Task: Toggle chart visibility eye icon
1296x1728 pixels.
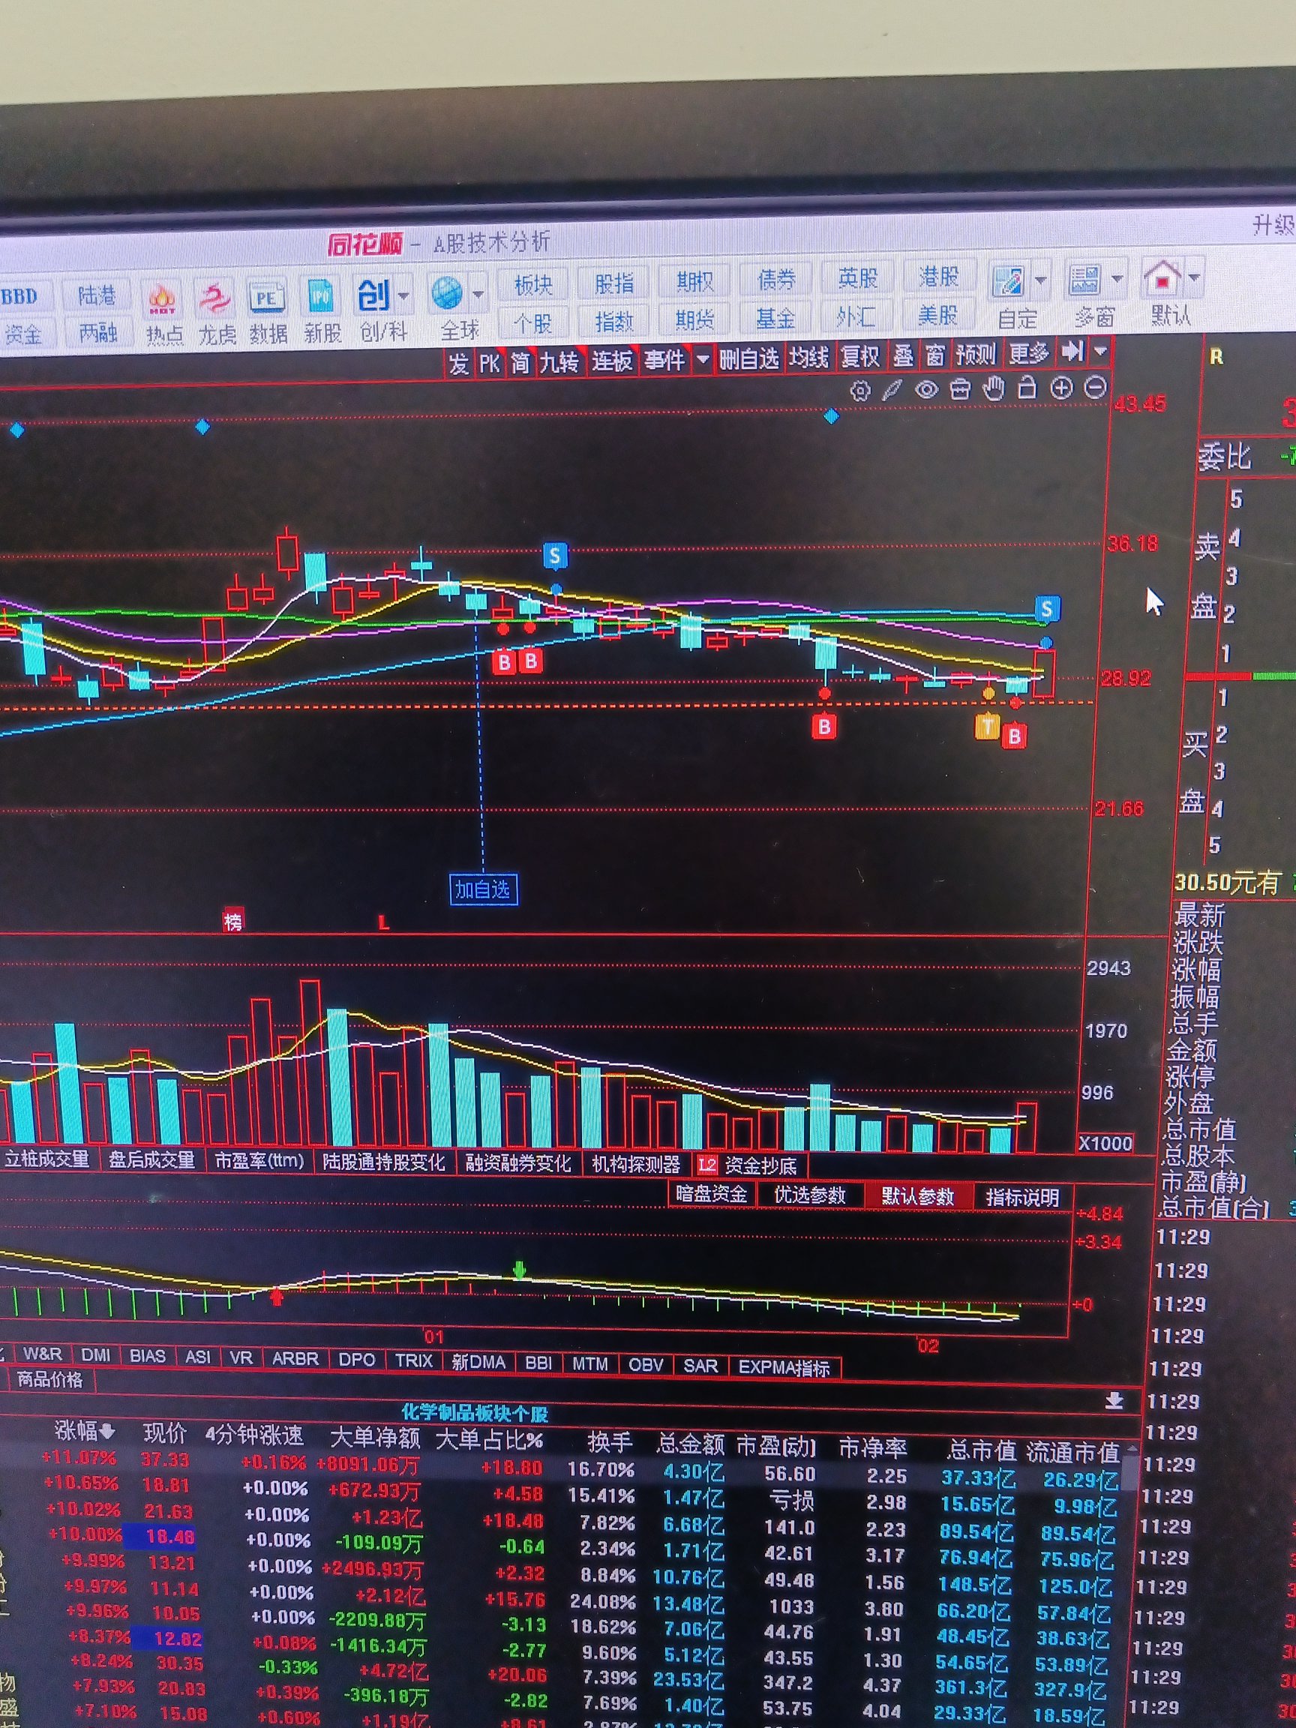Action: (x=926, y=390)
